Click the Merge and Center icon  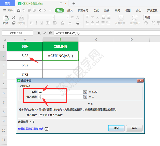tap(121, 18)
